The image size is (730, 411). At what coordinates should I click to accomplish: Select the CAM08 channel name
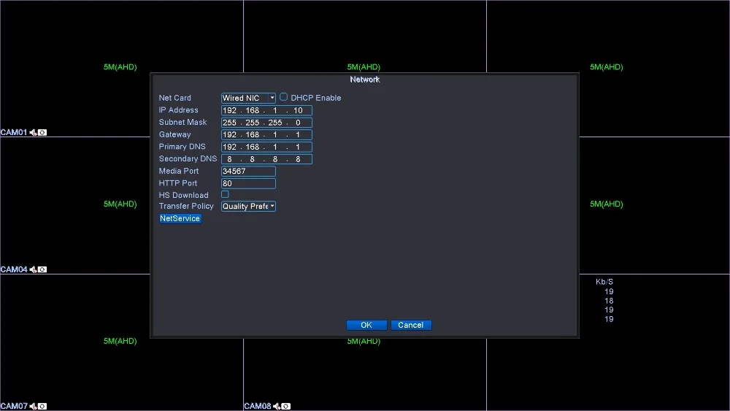click(x=258, y=407)
